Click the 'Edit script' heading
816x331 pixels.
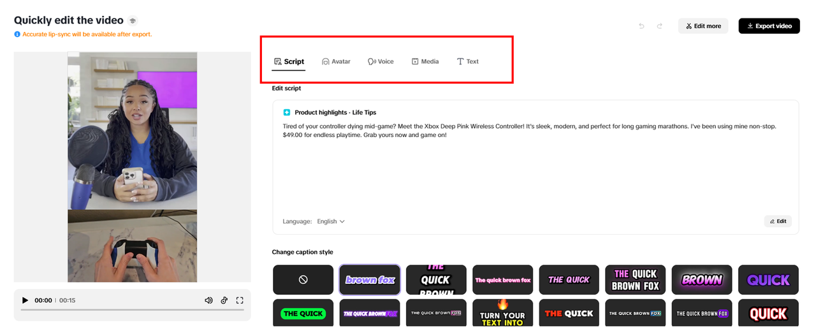click(286, 88)
